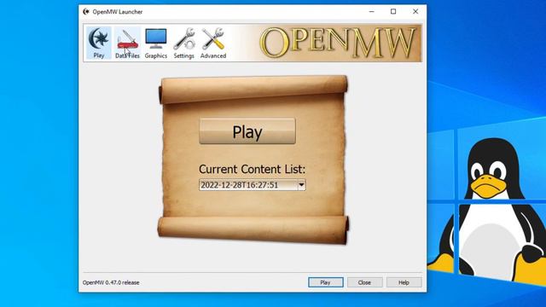
Task: Click the large Play button on scroll
Action: coord(247,131)
